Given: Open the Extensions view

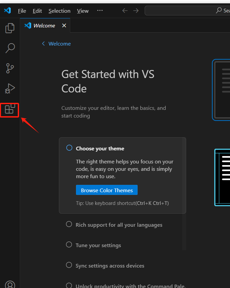Looking at the screenshot, I should [x=10, y=109].
